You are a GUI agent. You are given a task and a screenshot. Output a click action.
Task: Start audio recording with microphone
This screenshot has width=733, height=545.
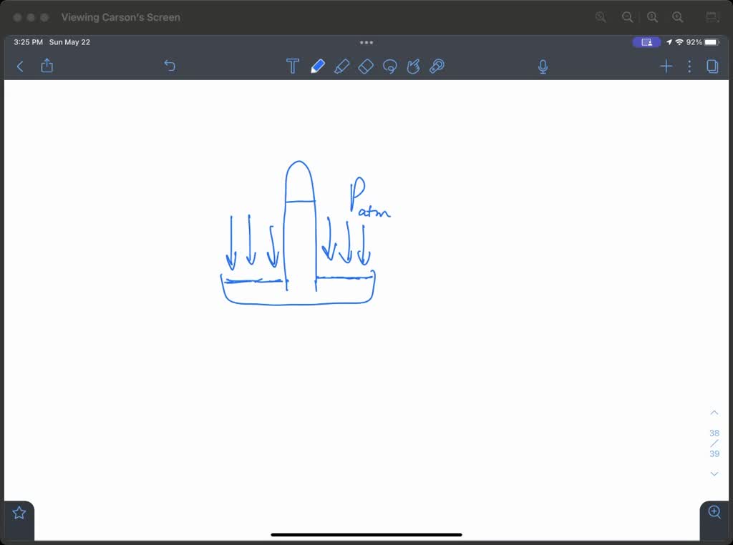click(543, 67)
